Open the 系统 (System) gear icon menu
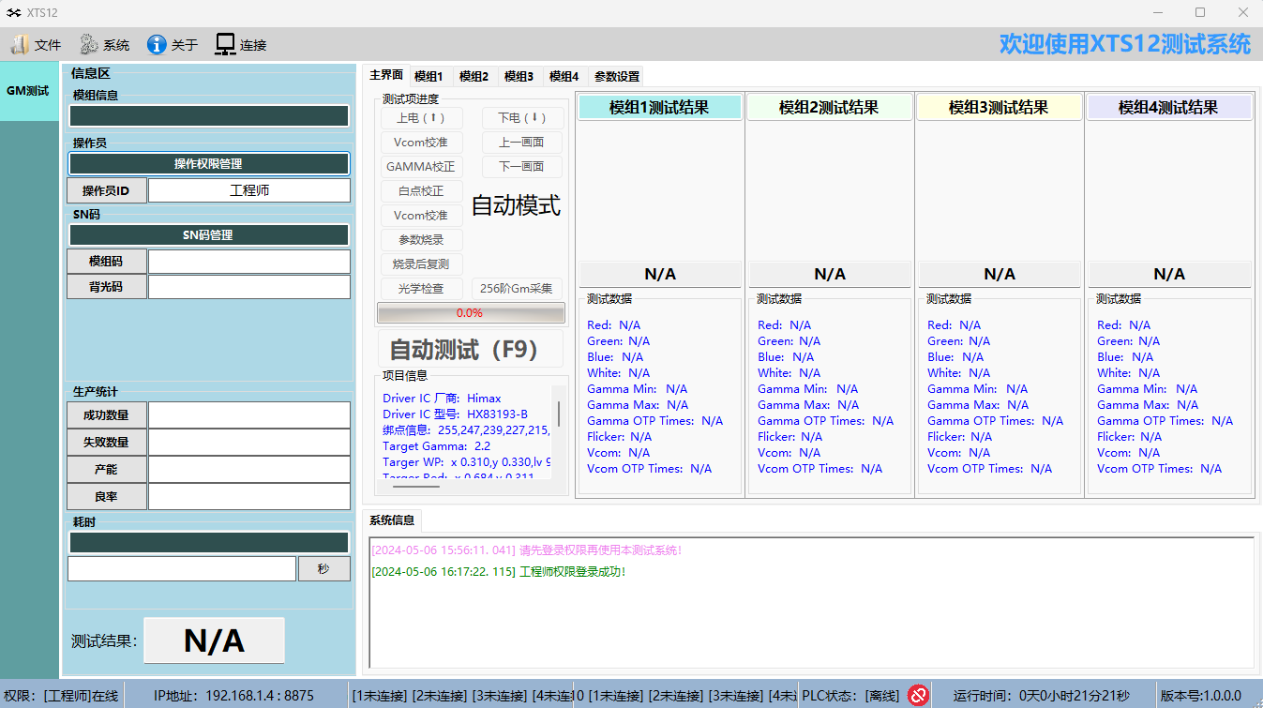Viewport: 1263px width, 708px height. pos(89,44)
